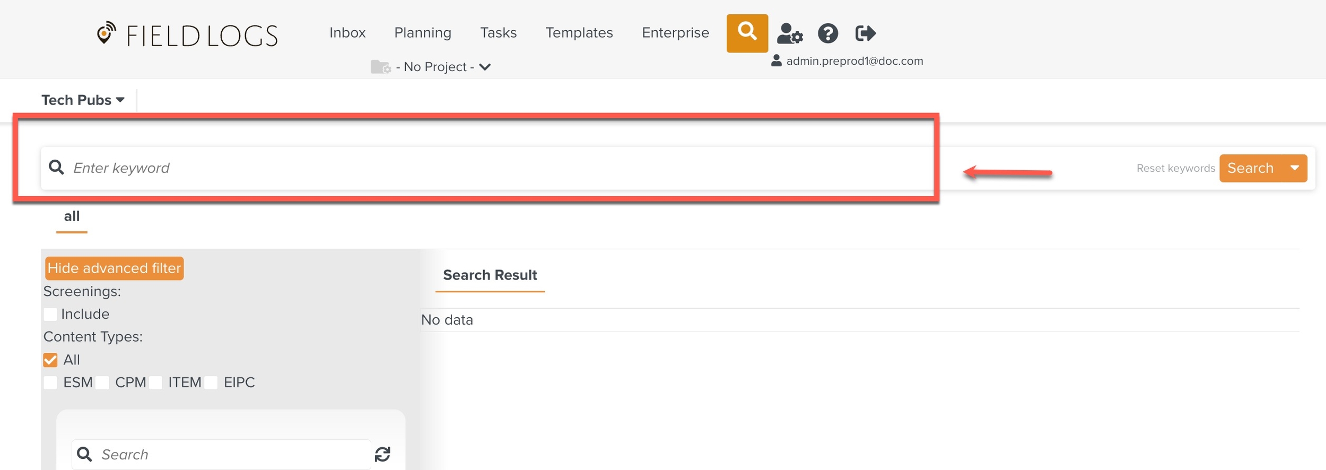1326x470 pixels.
Task: Open the Planning menu
Action: point(423,33)
